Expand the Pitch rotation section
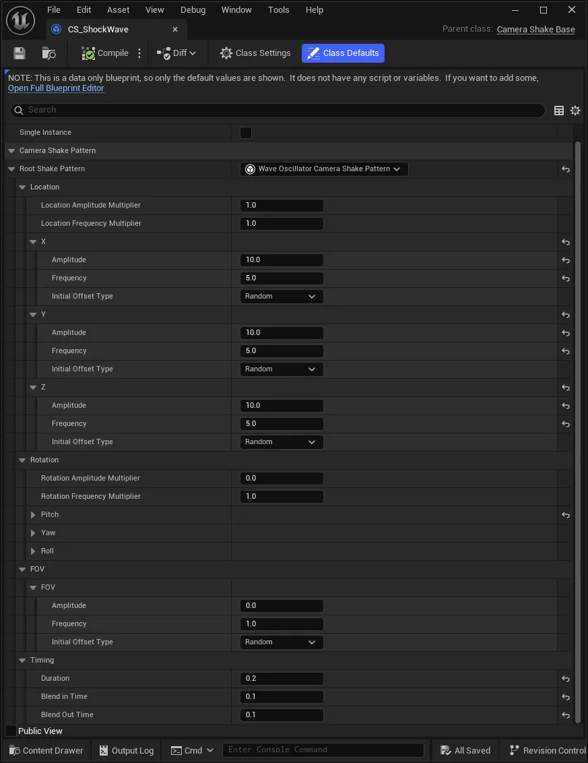The image size is (588, 763). click(33, 515)
